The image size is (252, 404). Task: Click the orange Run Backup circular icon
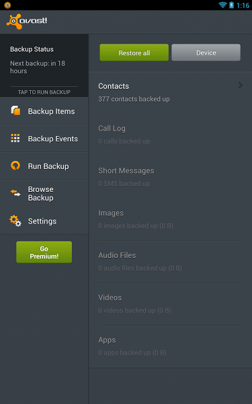(15, 166)
